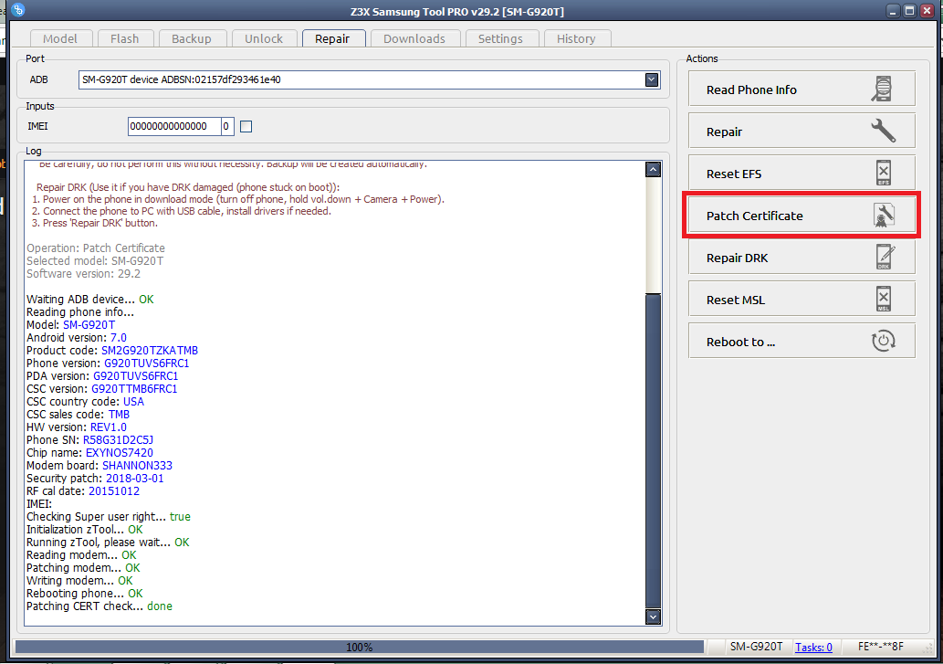Click the 'Patching CERT check... done' line
The height and width of the screenshot is (664, 943).
click(x=100, y=606)
